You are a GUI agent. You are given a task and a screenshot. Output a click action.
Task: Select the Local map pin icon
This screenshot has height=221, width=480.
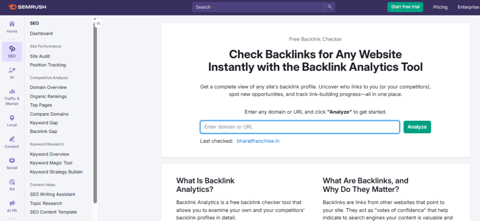pyautogui.click(x=12, y=118)
